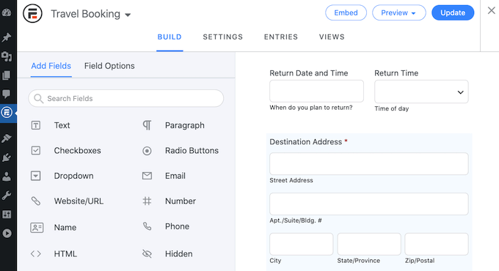Switch to the BUILD tab

point(170,37)
